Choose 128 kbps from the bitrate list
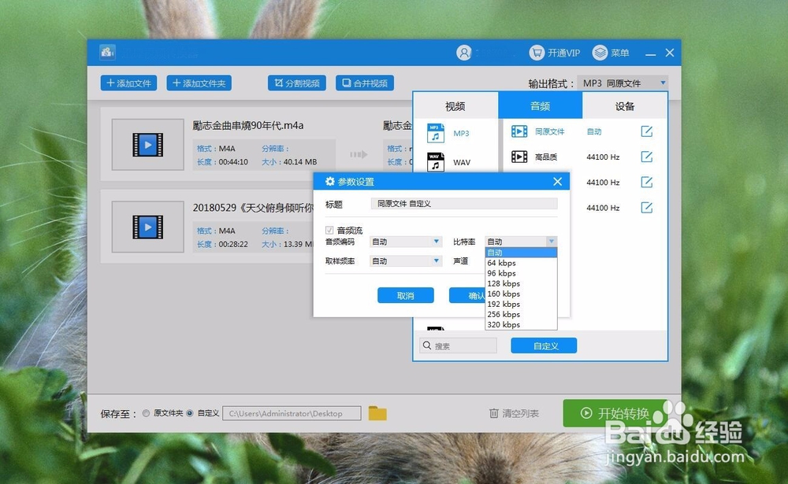The image size is (788, 484). pos(504,283)
